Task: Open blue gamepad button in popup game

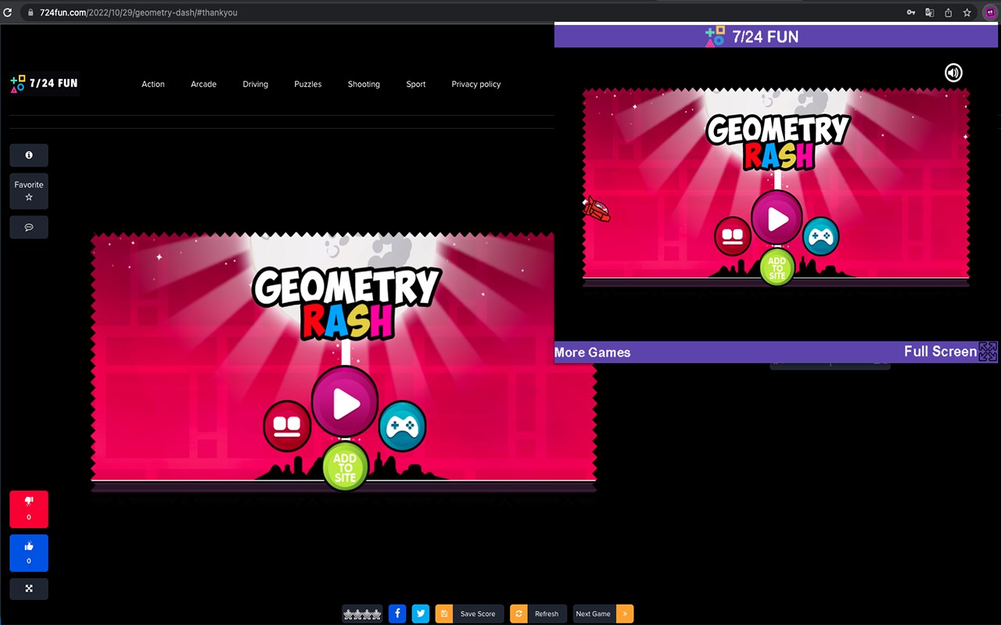Action: (821, 236)
